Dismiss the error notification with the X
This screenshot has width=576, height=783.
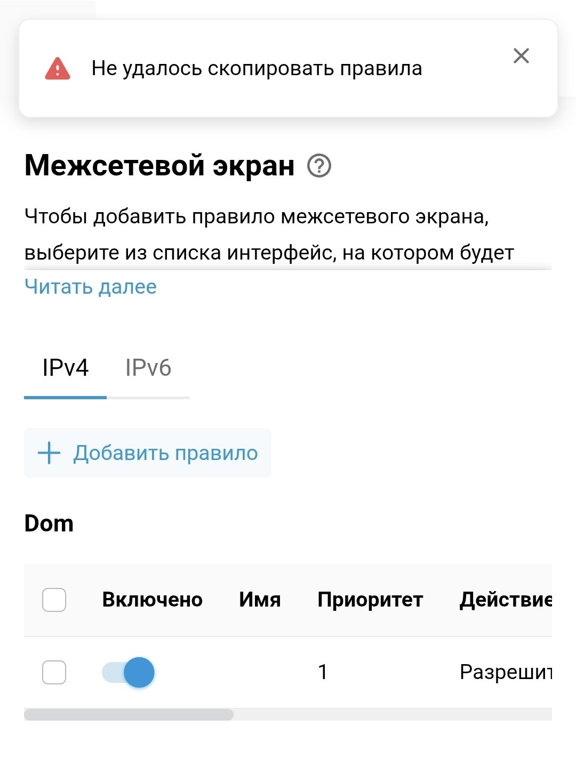(x=521, y=56)
